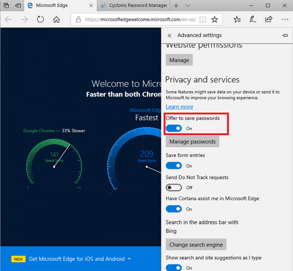Viewport: 293px width, 271px height.
Task: Click the Manage passwords button
Action: (x=192, y=142)
